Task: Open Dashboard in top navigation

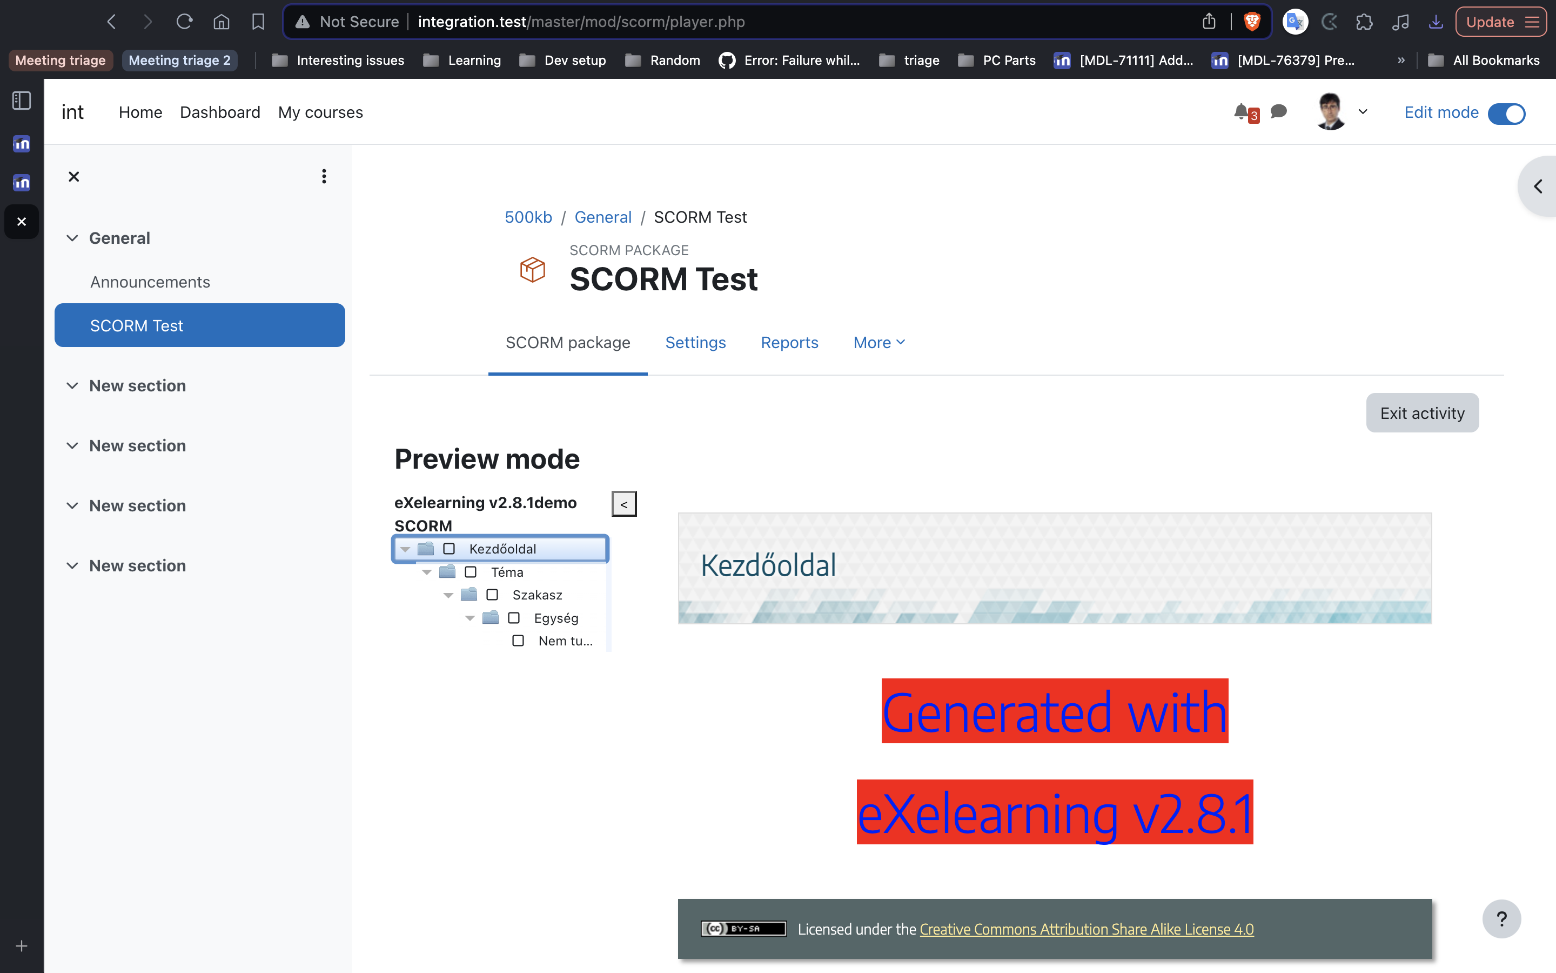Action: [220, 112]
